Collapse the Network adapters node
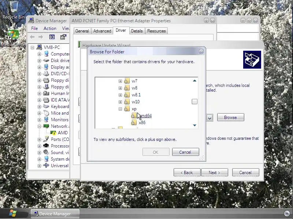Screen dimensions: 293x219 click(39, 126)
